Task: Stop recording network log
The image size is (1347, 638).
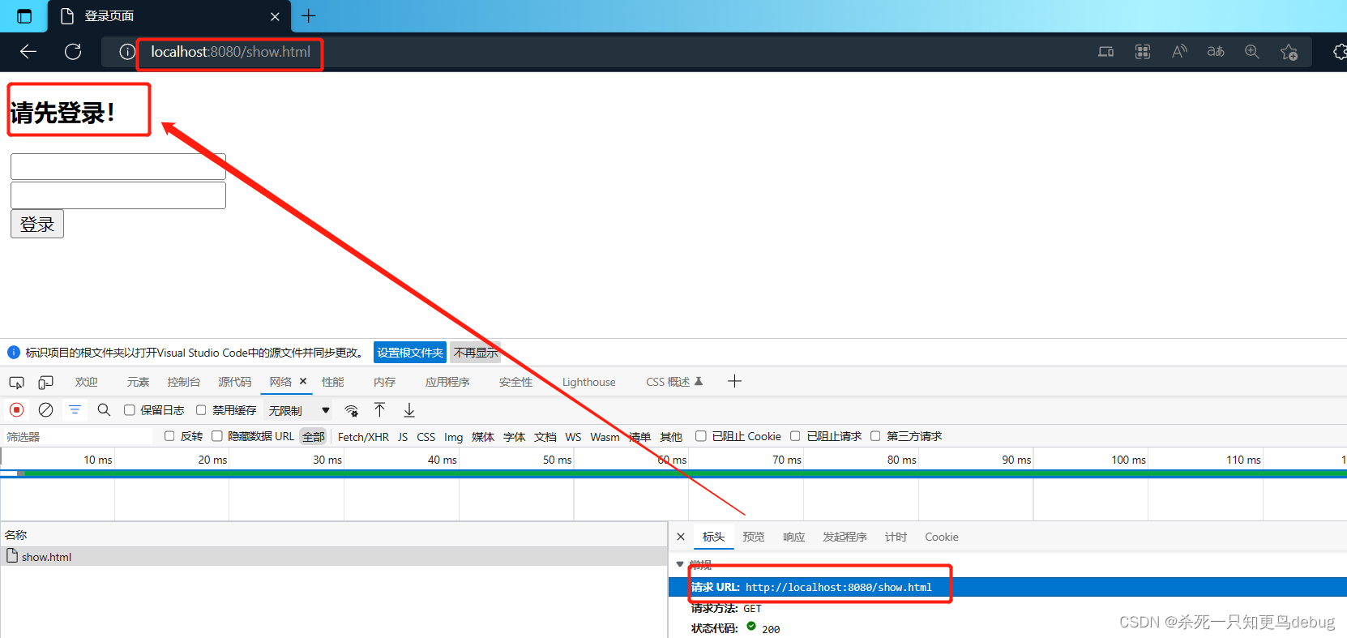Action: [16, 410]
